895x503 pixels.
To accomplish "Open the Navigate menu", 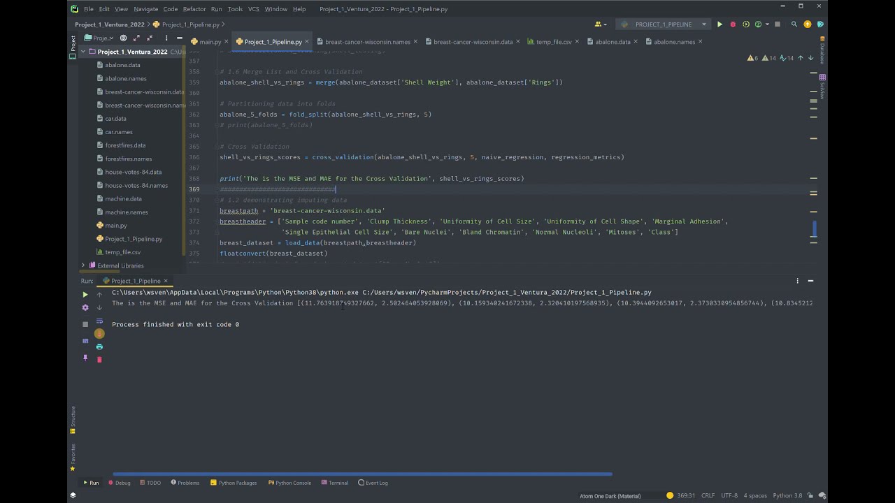I will tap(146, 9).
